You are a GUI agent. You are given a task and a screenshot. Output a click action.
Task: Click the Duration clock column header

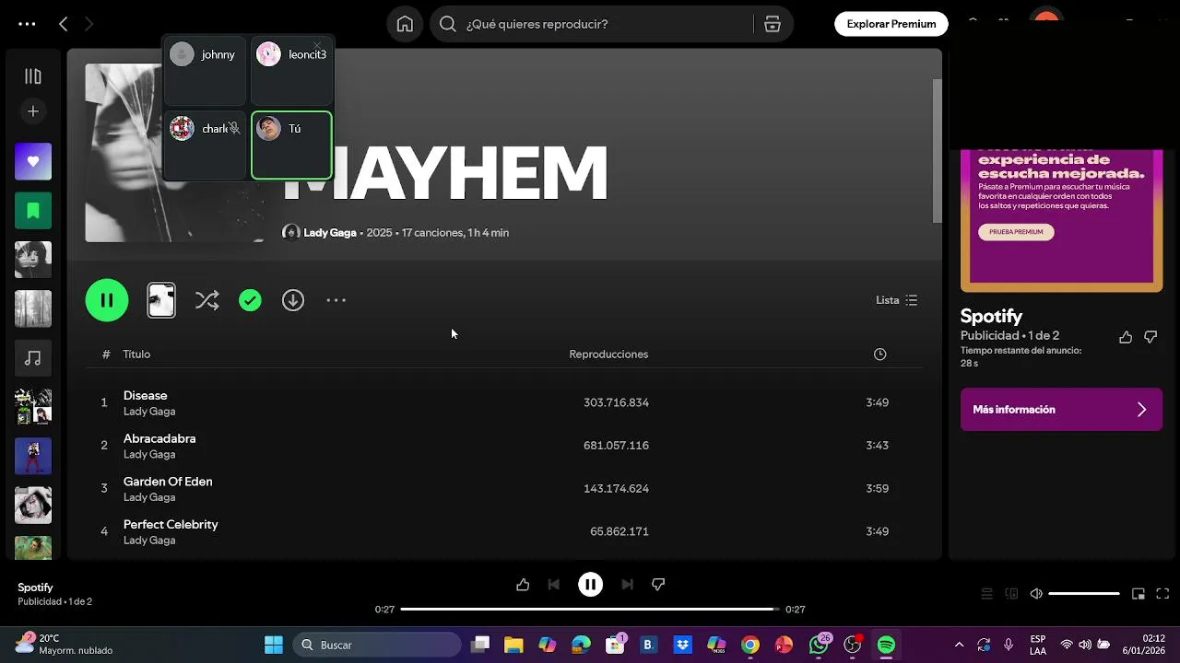coord(880,355)
